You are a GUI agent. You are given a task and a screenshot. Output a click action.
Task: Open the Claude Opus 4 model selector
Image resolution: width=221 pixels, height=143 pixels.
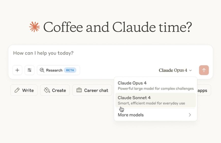[x=175, y=70]
